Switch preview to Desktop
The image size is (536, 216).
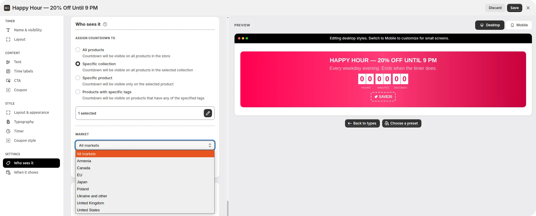coord(490,25)
